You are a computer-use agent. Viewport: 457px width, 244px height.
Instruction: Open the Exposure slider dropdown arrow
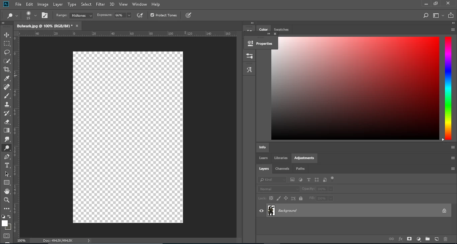click(x=129, y=15)
